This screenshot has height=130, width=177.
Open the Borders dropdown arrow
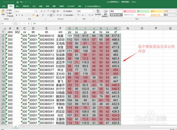point(30,15)
